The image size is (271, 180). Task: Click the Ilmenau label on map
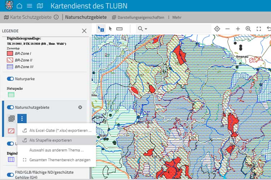(x=242, y=57)
